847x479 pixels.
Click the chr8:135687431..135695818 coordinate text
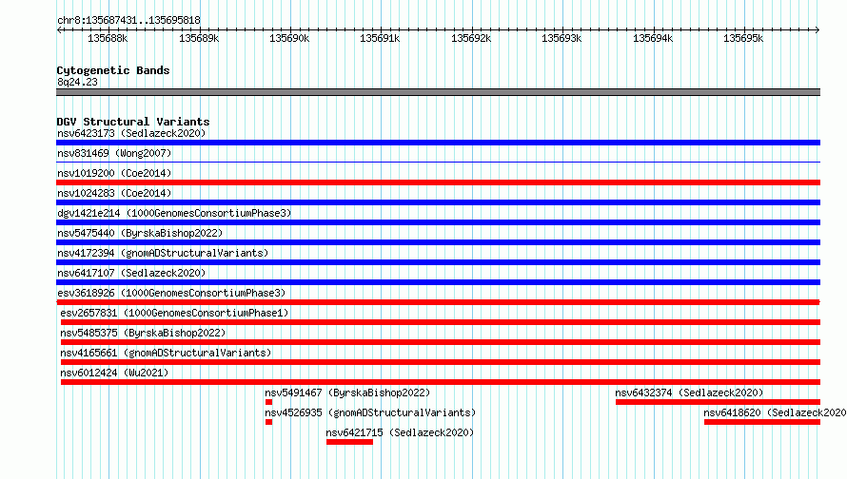[x=128, y=20]
